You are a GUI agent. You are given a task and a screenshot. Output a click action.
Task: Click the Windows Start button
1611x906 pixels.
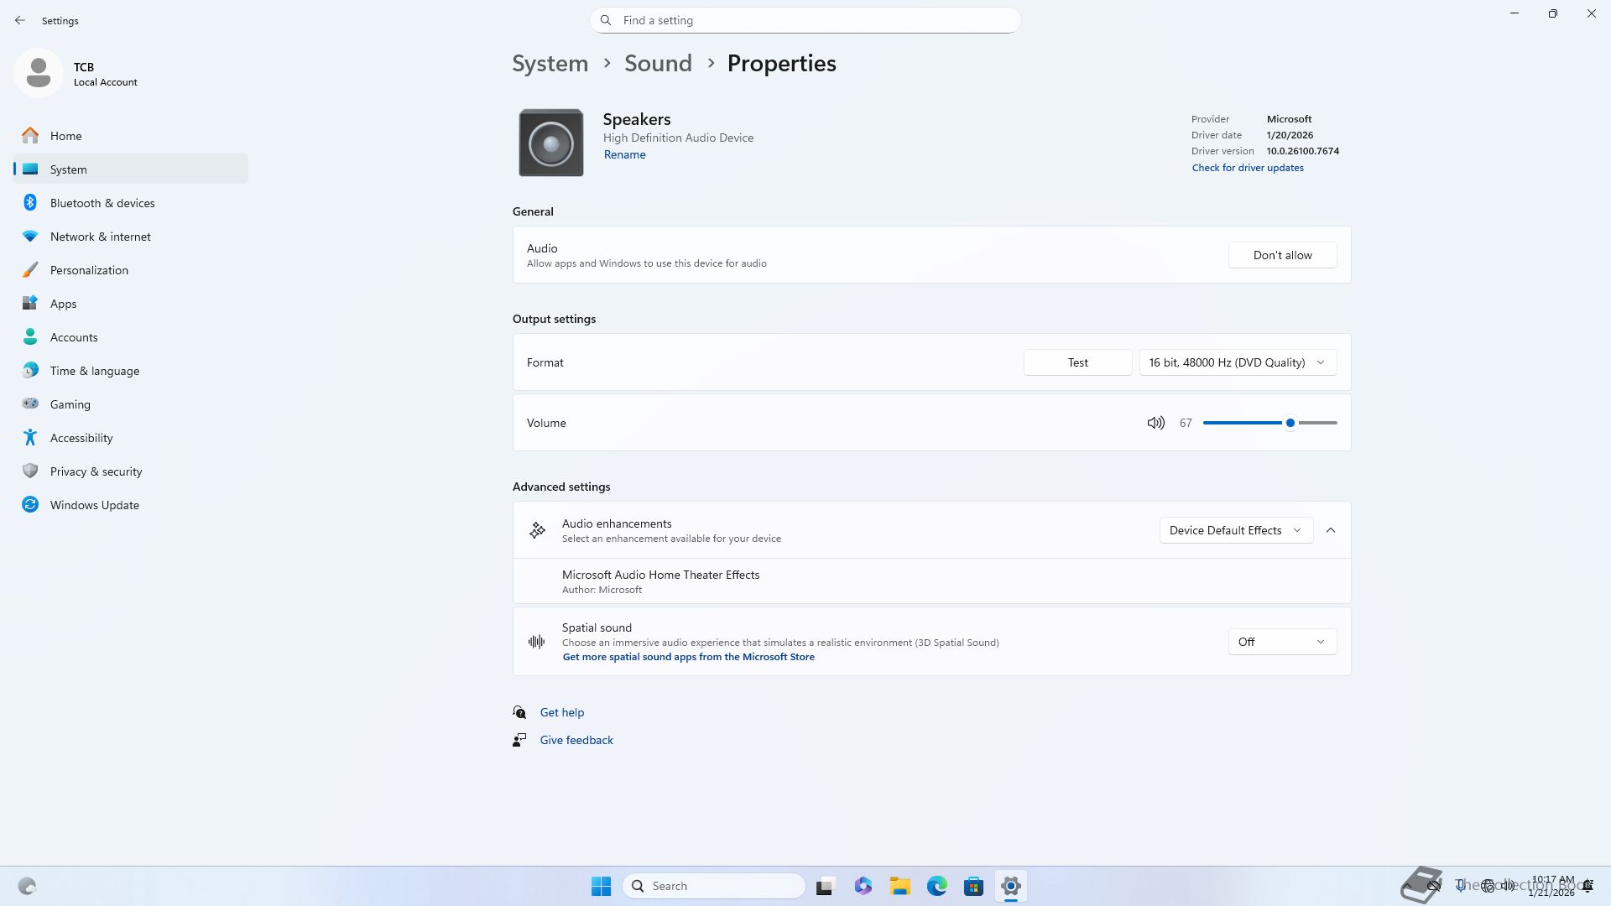point(601,886)
